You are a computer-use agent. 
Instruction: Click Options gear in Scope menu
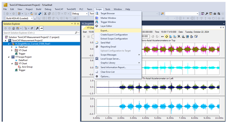click(97, 76)
